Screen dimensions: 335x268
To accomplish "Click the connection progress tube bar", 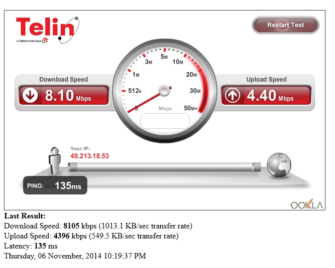I will tap(164, 167).
